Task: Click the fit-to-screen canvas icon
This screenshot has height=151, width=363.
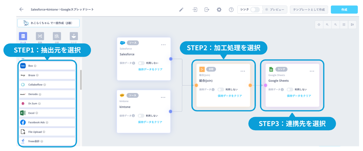Action: (344, 25)
